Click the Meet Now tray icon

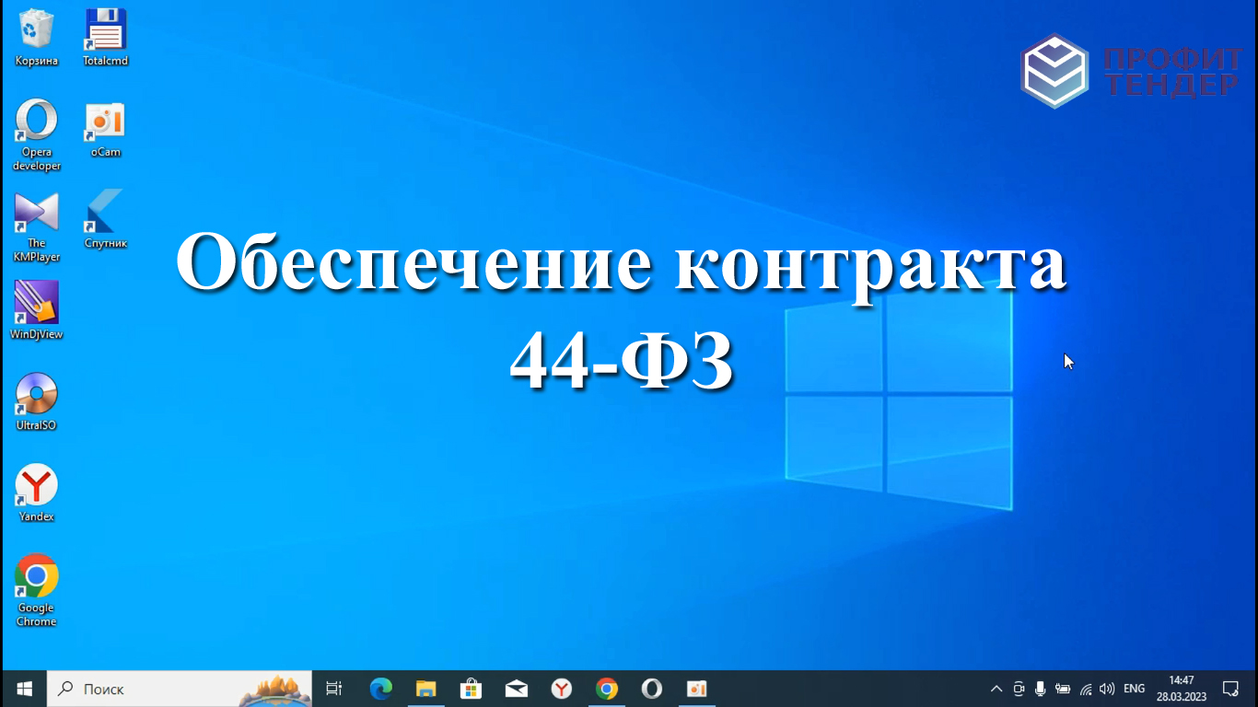pos(1019,689)
